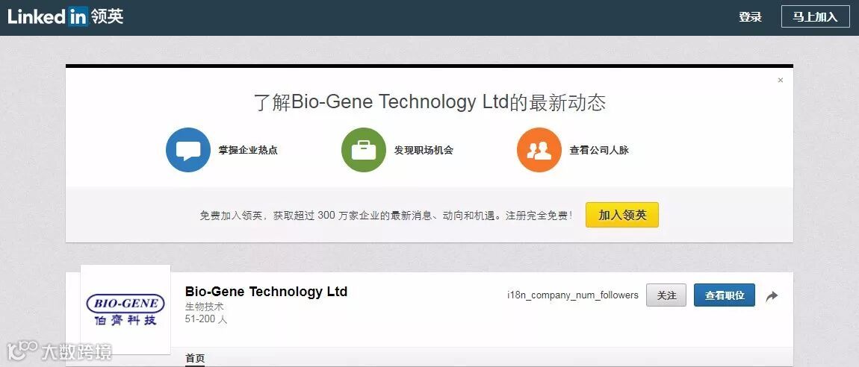Click the 登录 sign-in link
This screenshot has height=367, width=859.
tap(750, 17)
